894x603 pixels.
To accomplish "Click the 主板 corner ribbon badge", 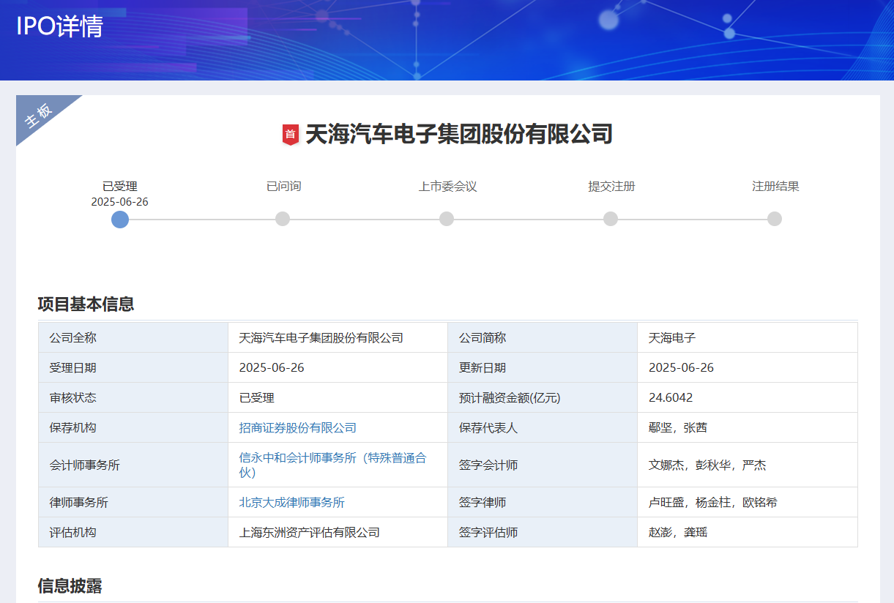I will pyautogui.click(x=39, y=116).
